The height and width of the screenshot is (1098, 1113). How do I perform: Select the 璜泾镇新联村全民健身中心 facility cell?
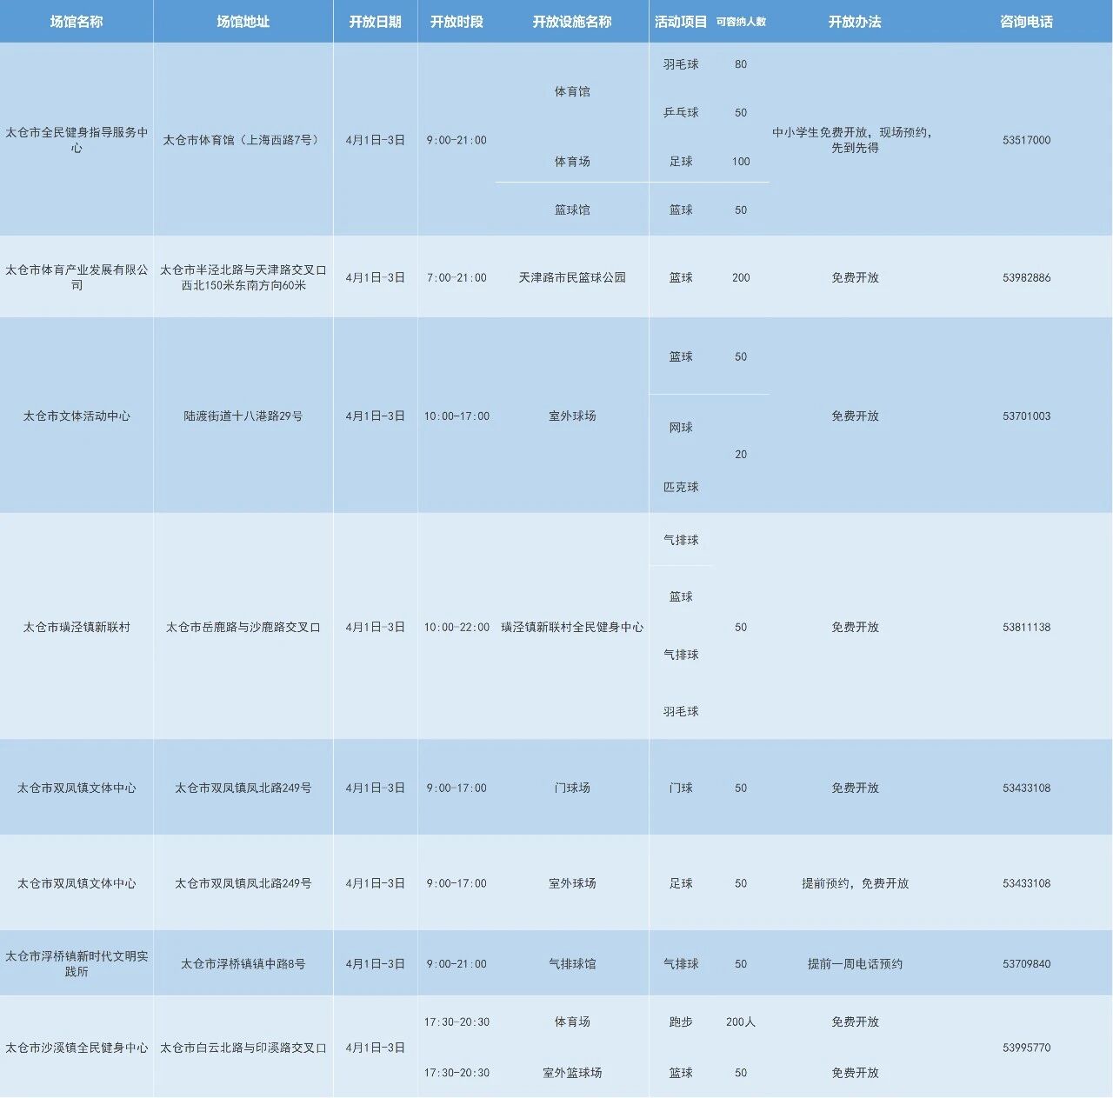(x=572, y=627)
